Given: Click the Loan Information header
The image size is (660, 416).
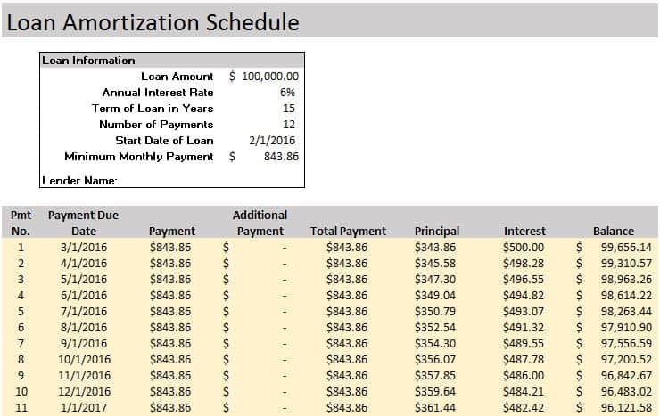Looking at the screenshot, I should click(88, 61).
